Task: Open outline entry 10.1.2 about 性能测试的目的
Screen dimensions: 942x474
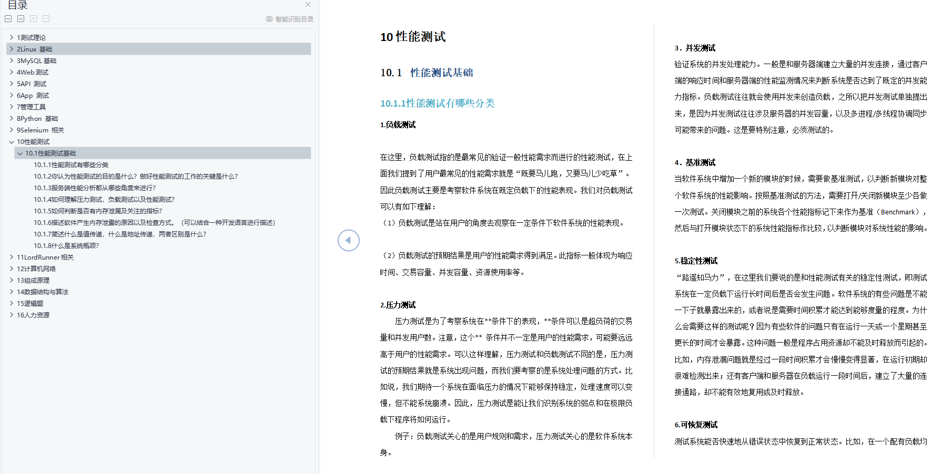Action: (x=136, y=176)
